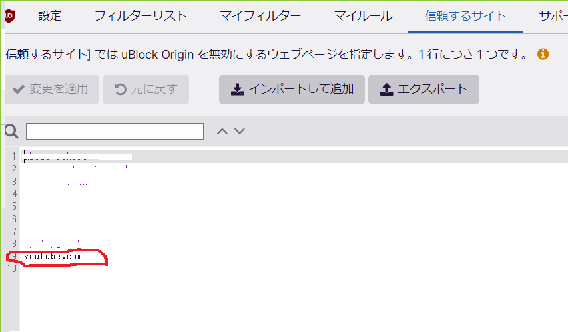Focus the search text field
Viewport: 568px width, 332px height.
coord(115,131)
